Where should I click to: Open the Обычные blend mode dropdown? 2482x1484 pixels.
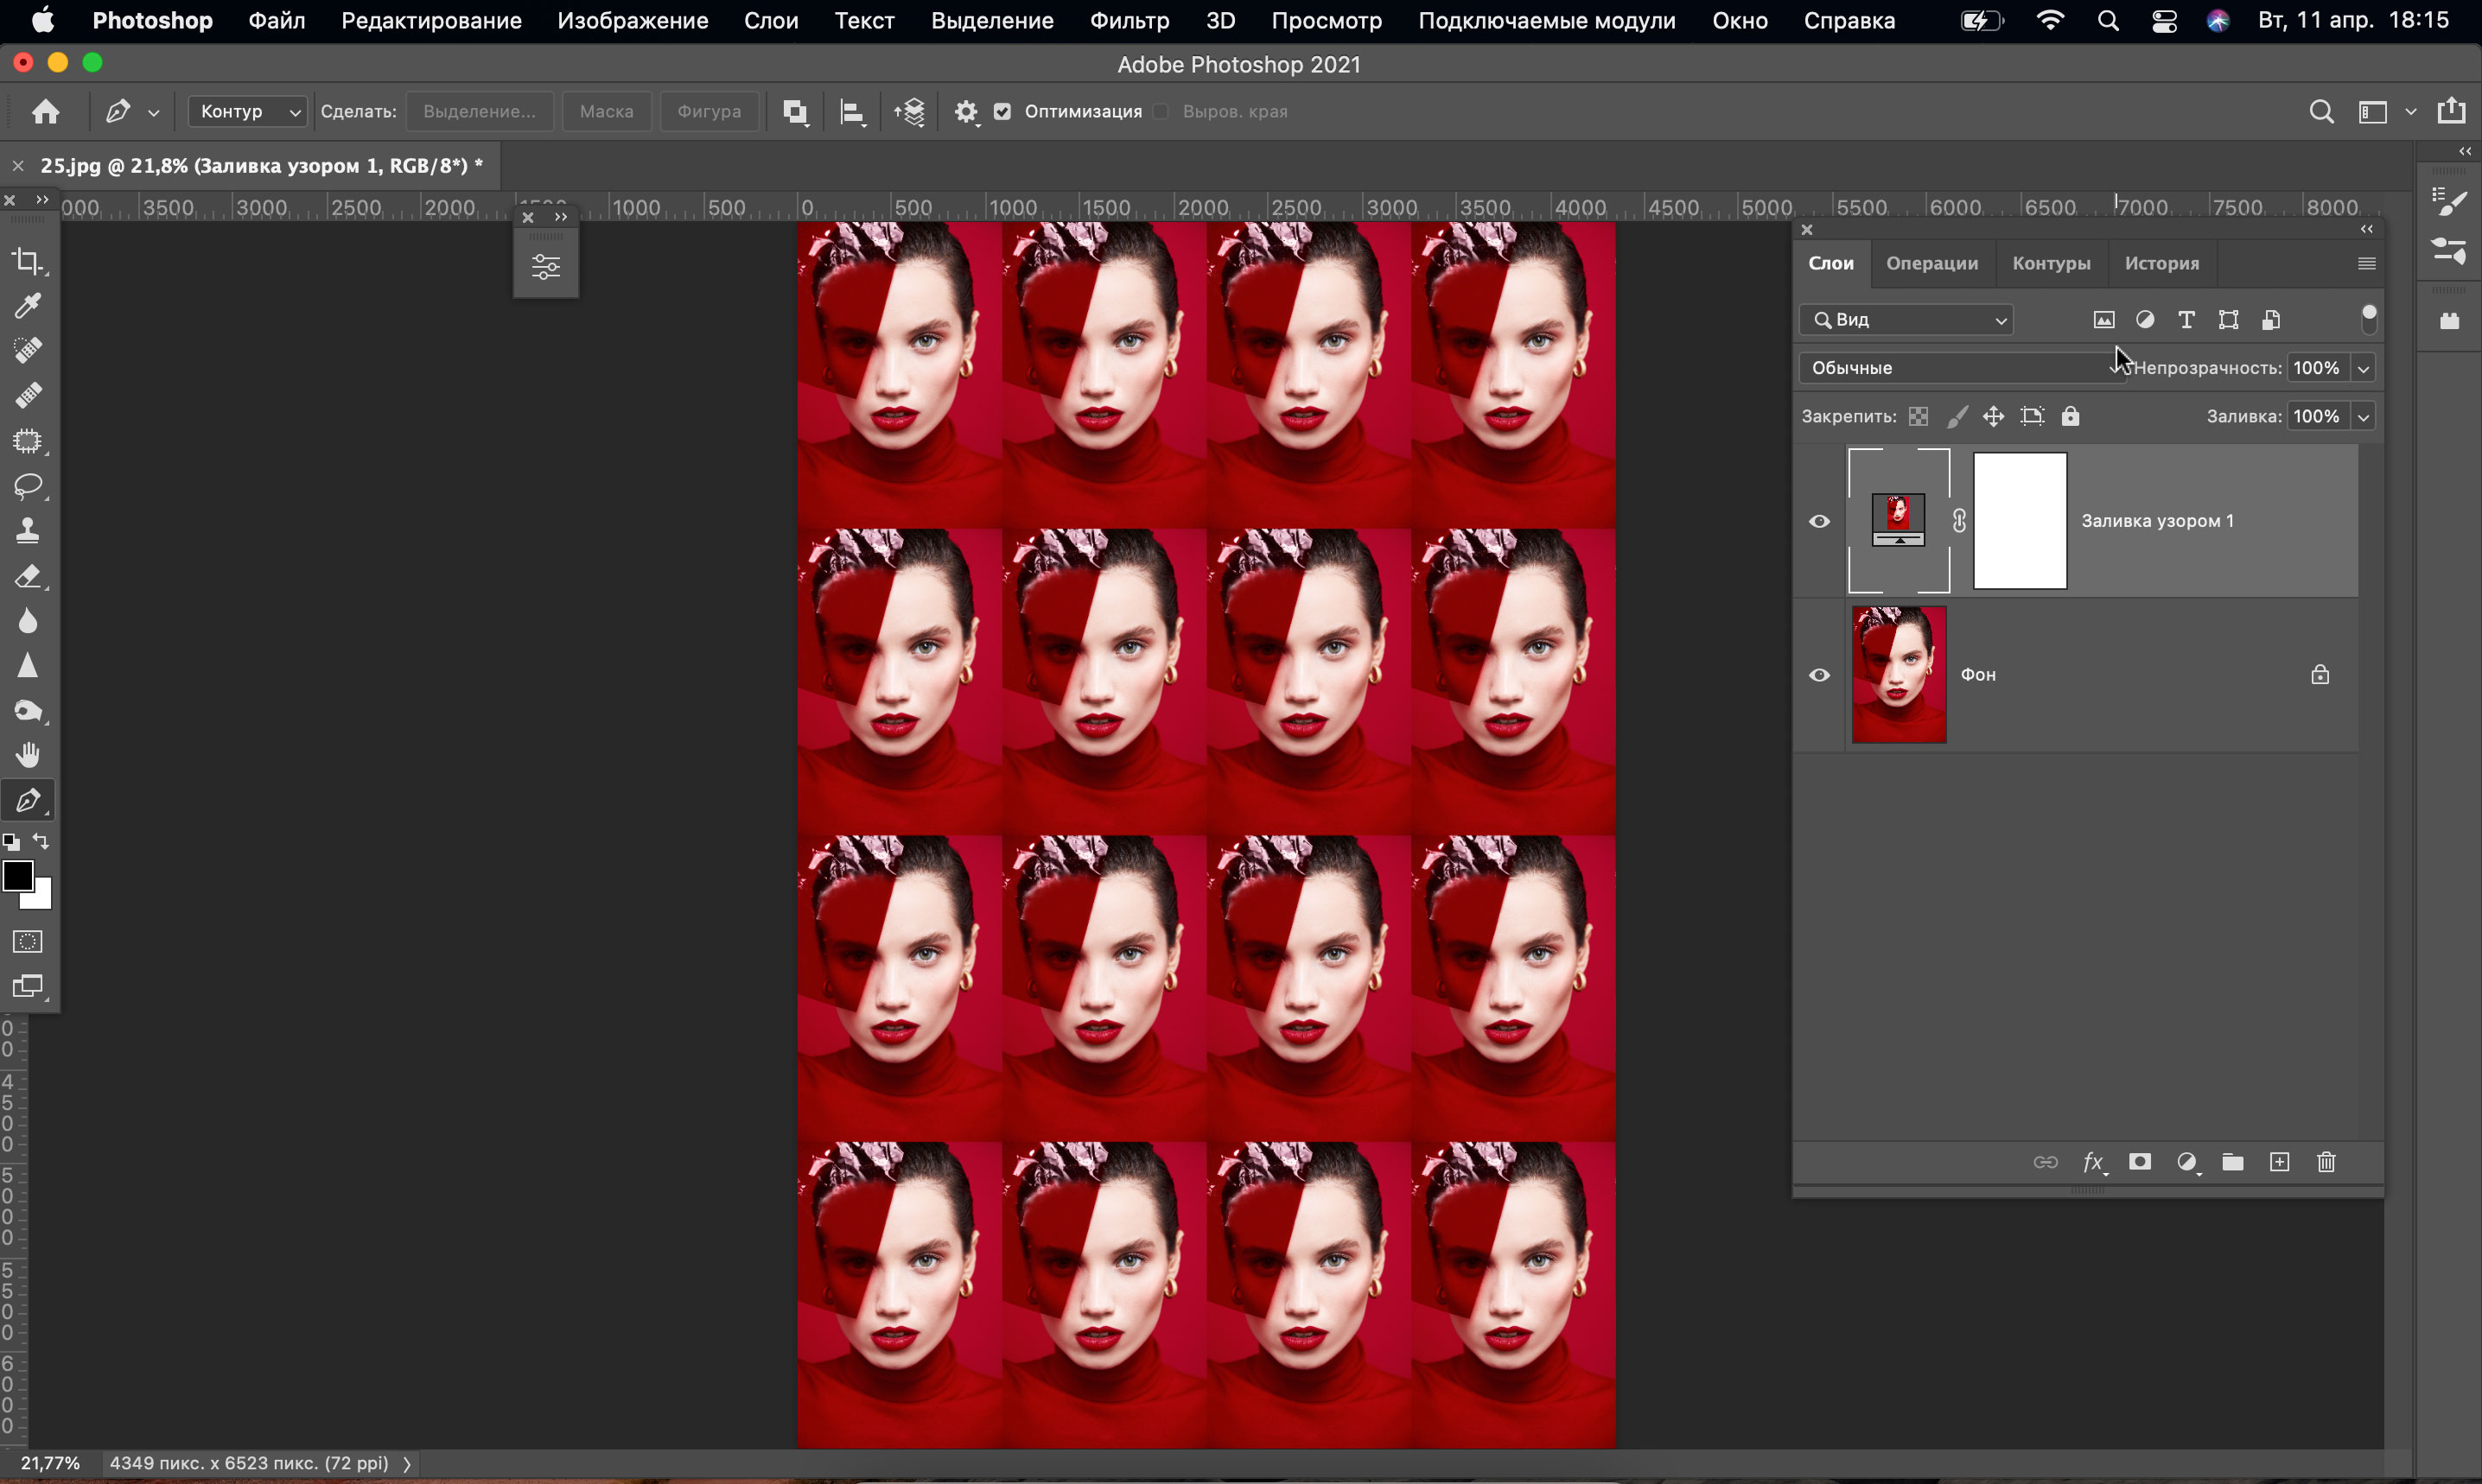1961,368
